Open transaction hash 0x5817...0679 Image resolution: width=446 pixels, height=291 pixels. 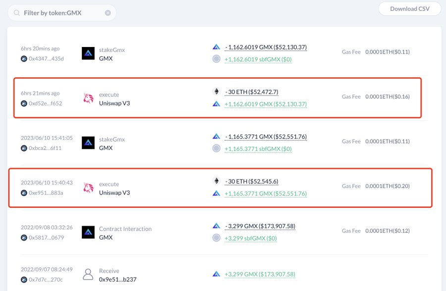46,238
